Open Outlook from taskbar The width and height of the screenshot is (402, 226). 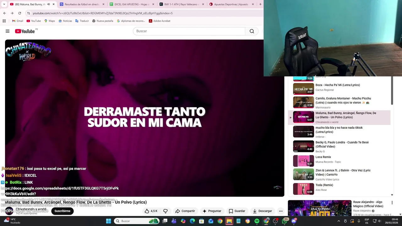pos(211,221)
